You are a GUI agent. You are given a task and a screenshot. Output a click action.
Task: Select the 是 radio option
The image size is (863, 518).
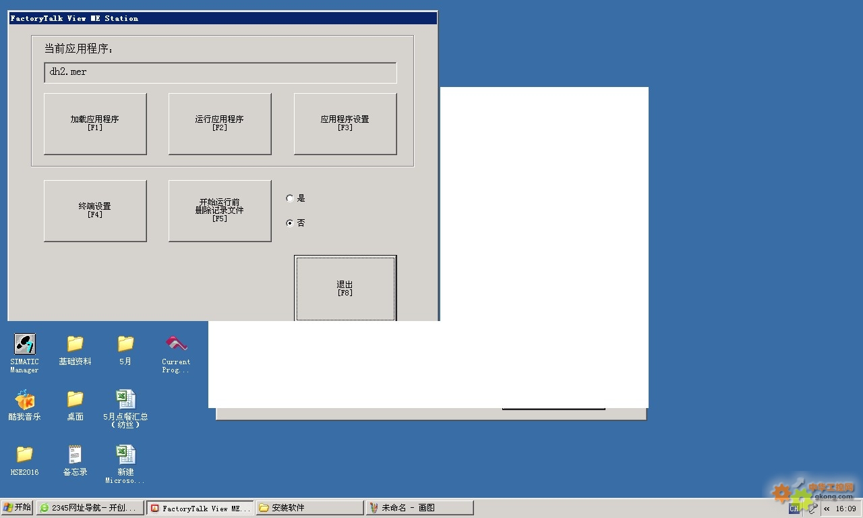click(295, 198)
